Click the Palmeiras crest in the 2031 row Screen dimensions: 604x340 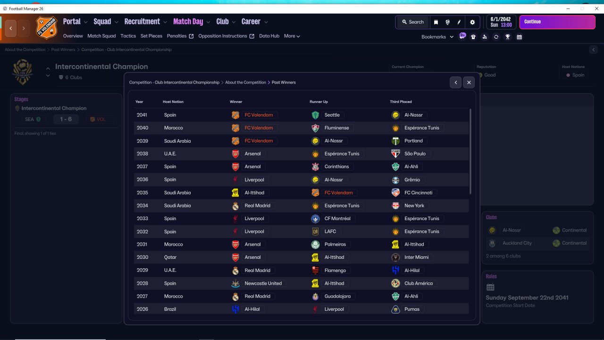coord(316,245)
